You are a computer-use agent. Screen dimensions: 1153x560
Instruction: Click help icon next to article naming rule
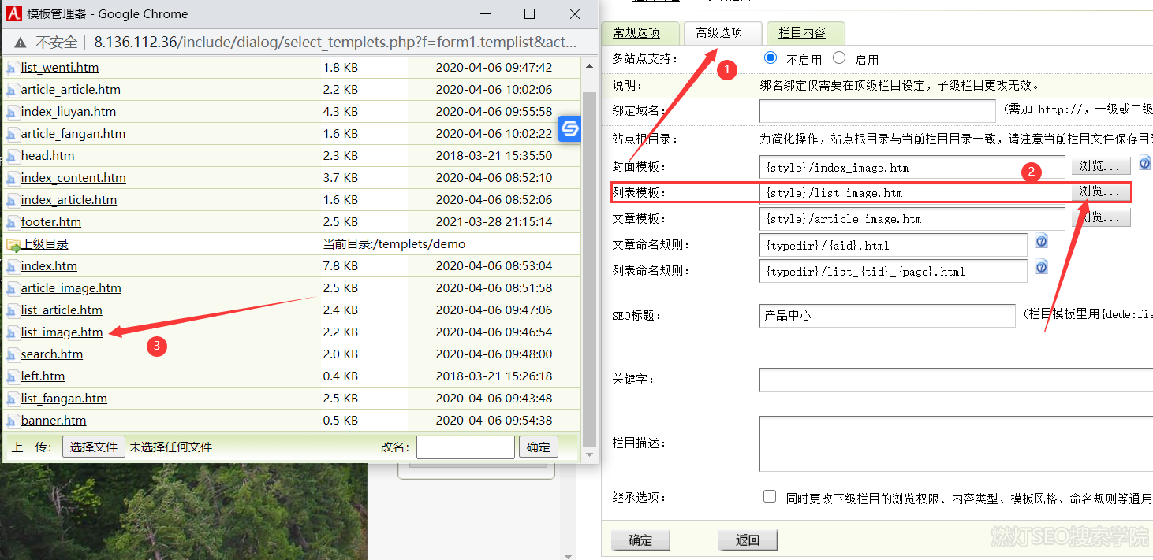click(1041, 241)
